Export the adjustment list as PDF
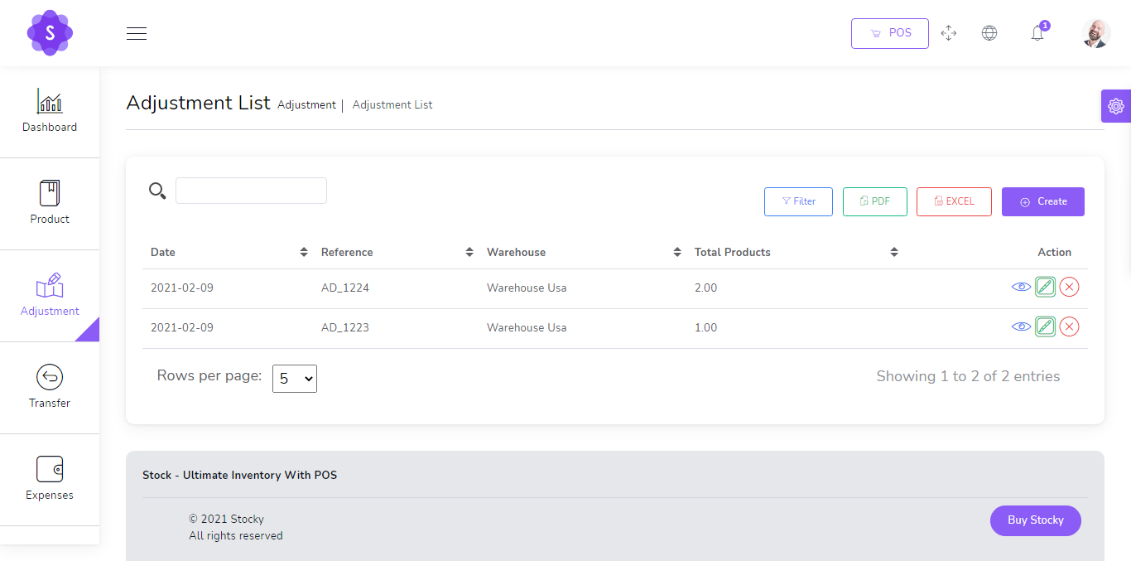Screen dimensions: 1131x561 tap(874, 201)
